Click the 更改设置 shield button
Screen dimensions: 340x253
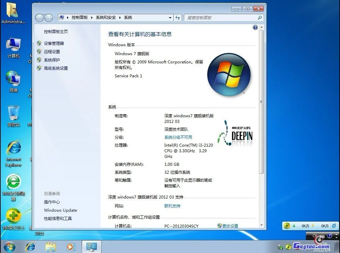228,226
